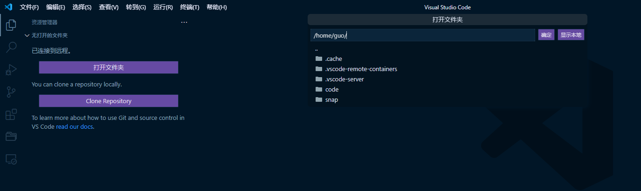Click the VS Code logo icon

[x=8, y=7]
